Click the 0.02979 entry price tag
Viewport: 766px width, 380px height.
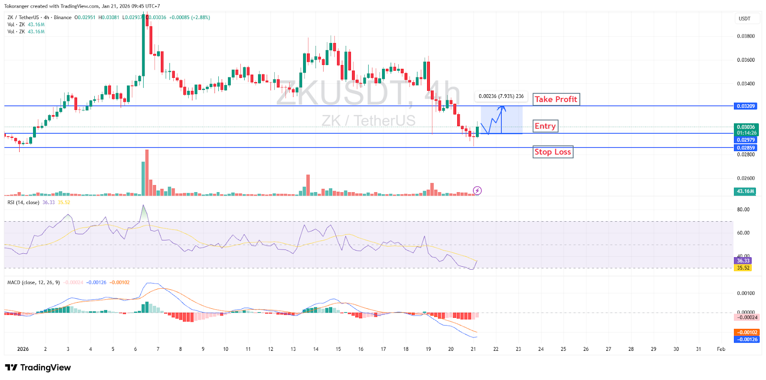pos(745,140)
